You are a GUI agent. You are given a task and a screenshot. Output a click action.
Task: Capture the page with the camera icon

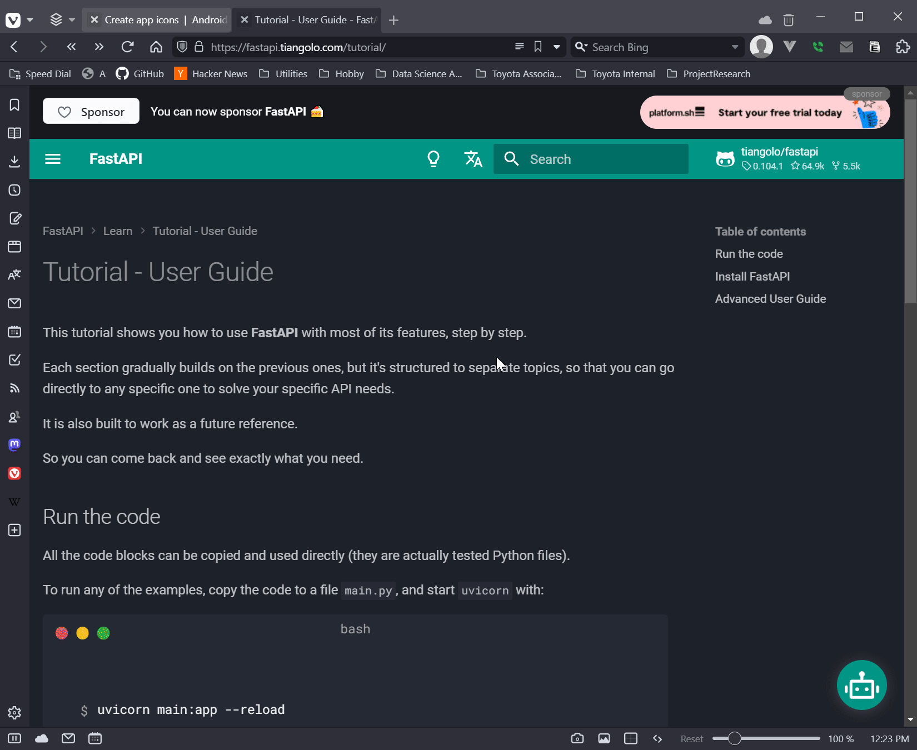coord(577,738)
